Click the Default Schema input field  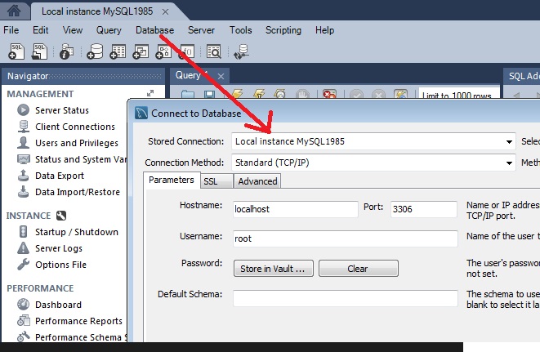tap(346, 298)
